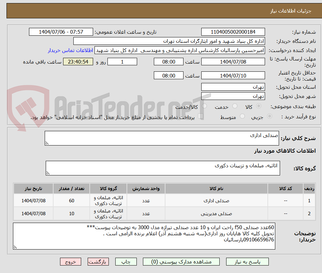Click the 'صندلی مدیریتی' item name cell

click(x=217, y=214)
